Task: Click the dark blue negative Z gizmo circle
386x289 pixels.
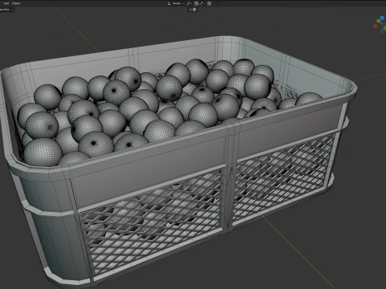Action: 382,31
